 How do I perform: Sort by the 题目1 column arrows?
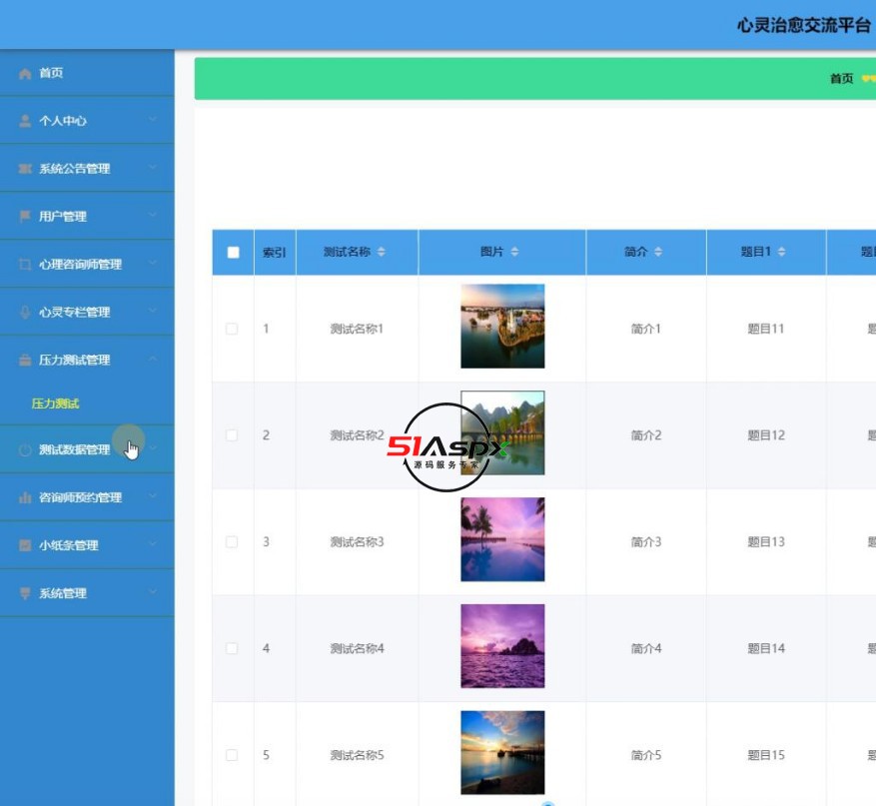click(781, 253)
